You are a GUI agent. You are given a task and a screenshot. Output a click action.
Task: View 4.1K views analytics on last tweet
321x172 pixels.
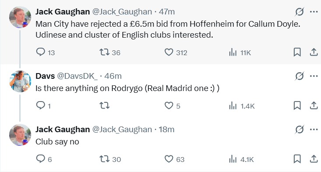click(x=241, y=159)
